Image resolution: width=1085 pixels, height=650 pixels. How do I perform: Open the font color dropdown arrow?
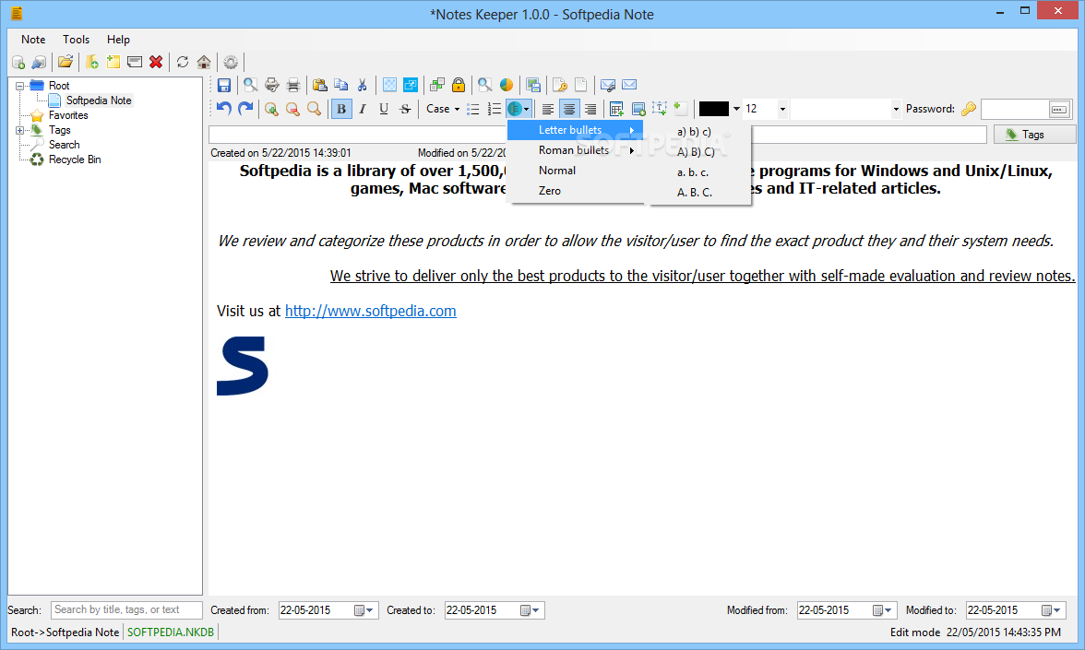tap(736, 109)
